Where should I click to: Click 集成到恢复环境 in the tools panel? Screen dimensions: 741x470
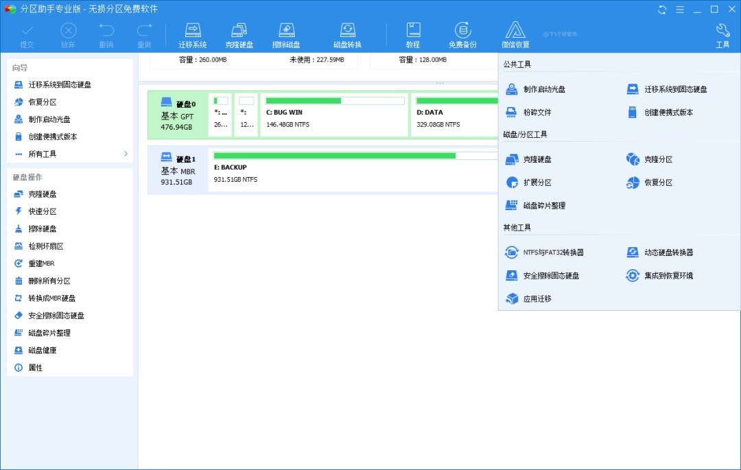659,275
